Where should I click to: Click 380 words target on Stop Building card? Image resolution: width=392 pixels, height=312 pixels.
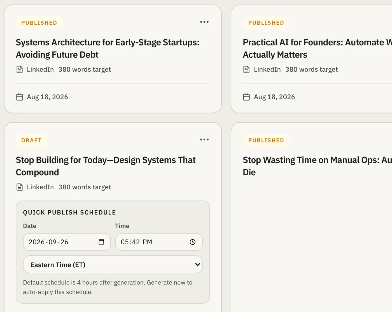(x=85, y=187)
